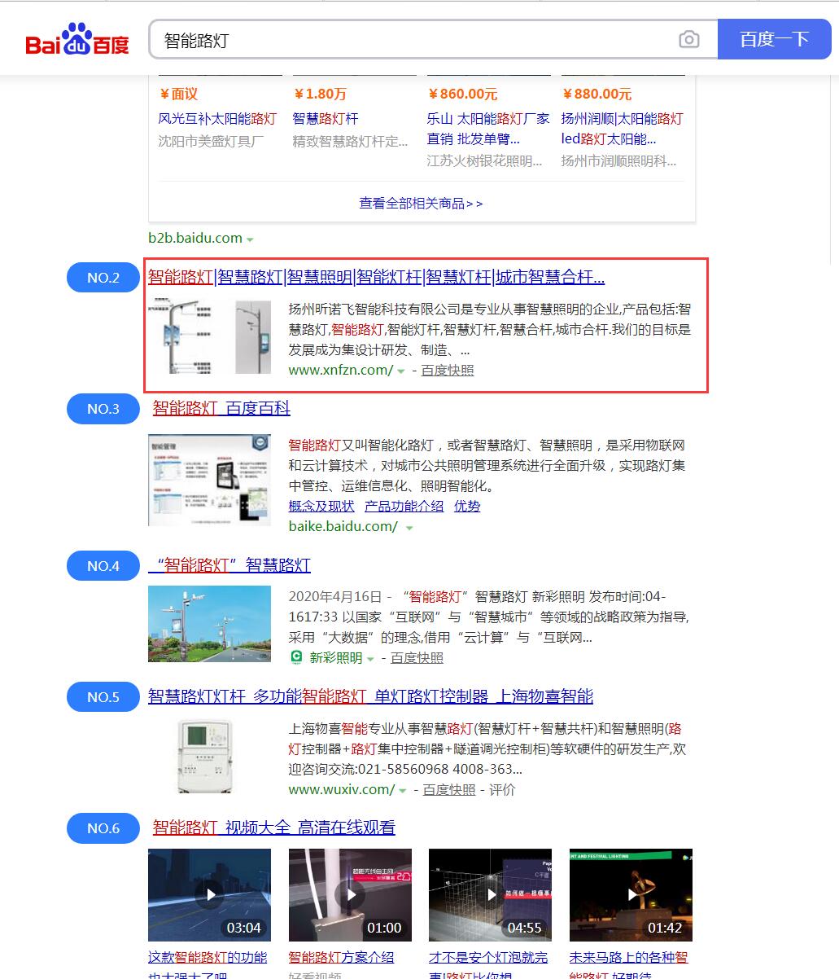Click www.wuxiv.com/ URL text
This screenshot has width=839, height=979.
pos(342,789)
